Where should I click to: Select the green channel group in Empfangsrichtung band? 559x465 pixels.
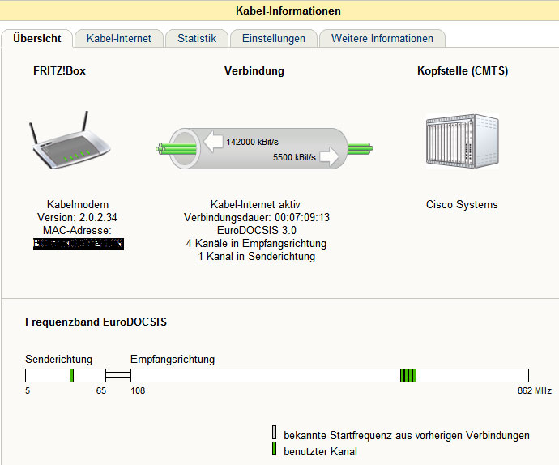pos(408,375)
